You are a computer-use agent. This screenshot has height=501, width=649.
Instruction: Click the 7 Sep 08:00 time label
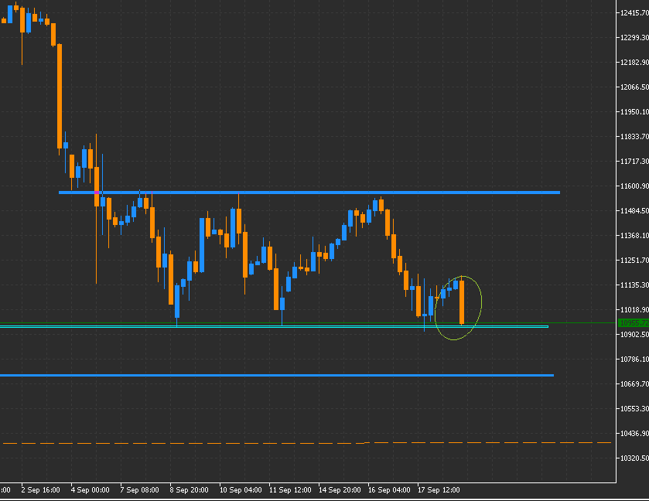coord(140,490)
